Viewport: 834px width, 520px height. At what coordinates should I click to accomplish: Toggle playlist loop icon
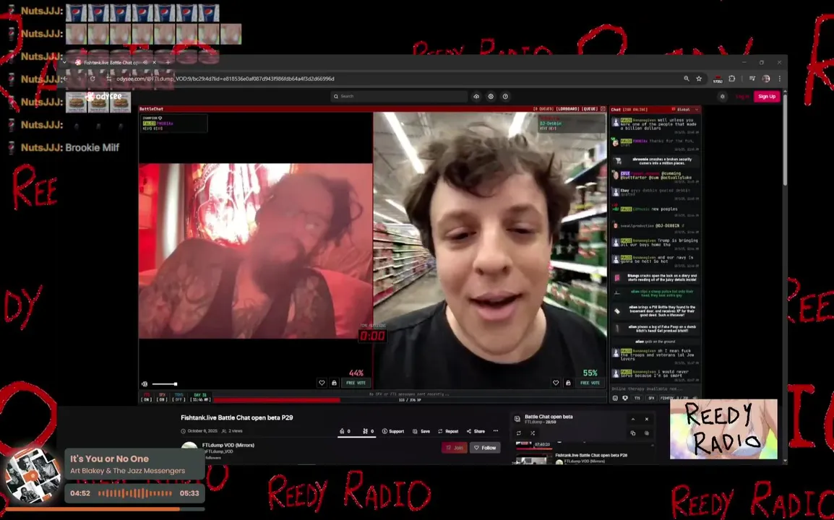(x=519, y=433)
